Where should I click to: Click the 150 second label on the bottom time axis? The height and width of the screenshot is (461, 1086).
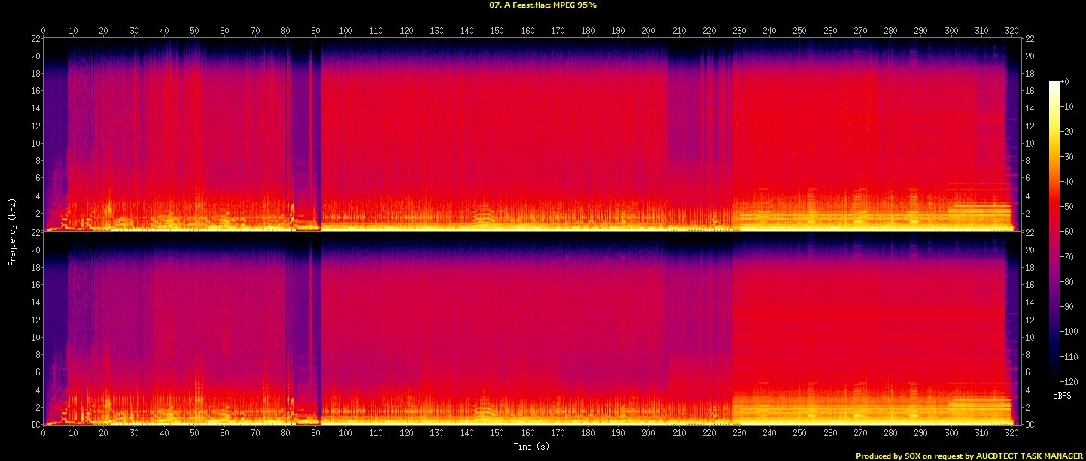point(497,434)
